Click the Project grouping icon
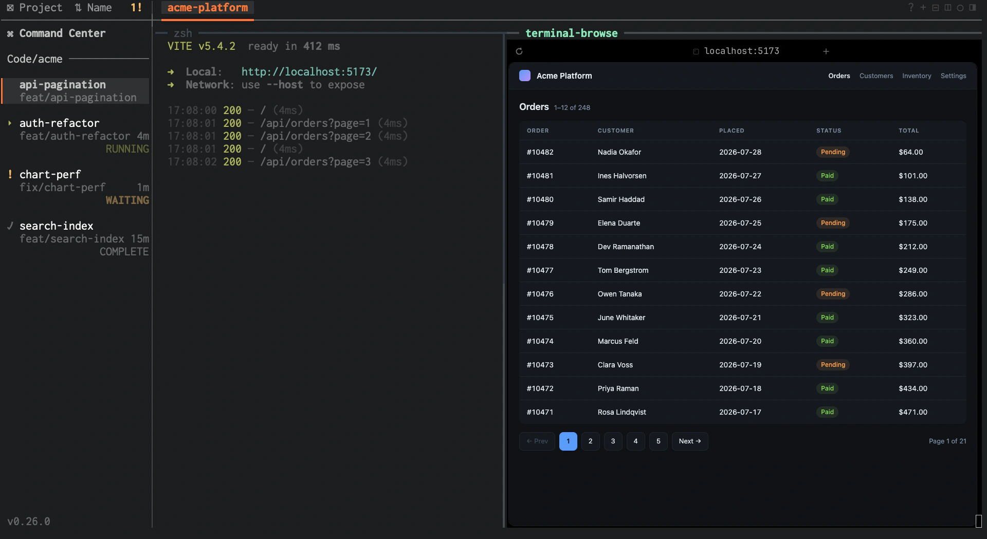Viewport: 987px width, 539px height. [10, 8]
